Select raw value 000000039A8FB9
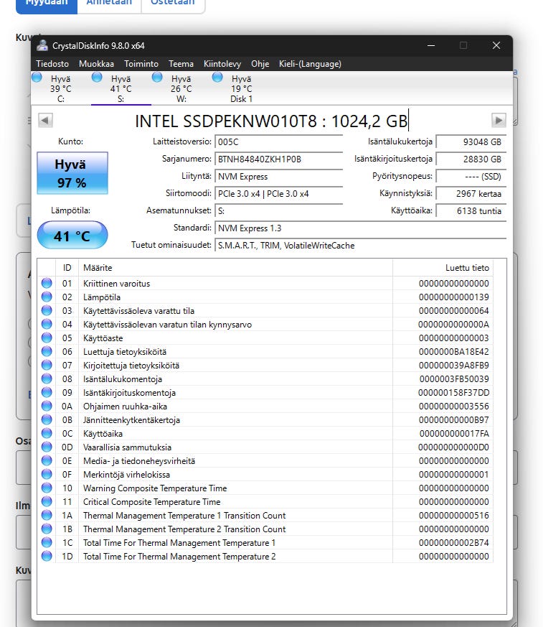543x627 pixels. pyautogui.click(x=454, y=366)
